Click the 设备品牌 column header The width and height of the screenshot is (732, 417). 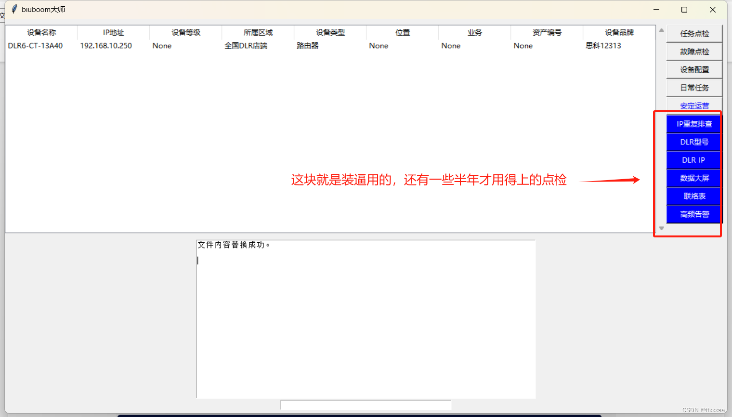[619, 32]
